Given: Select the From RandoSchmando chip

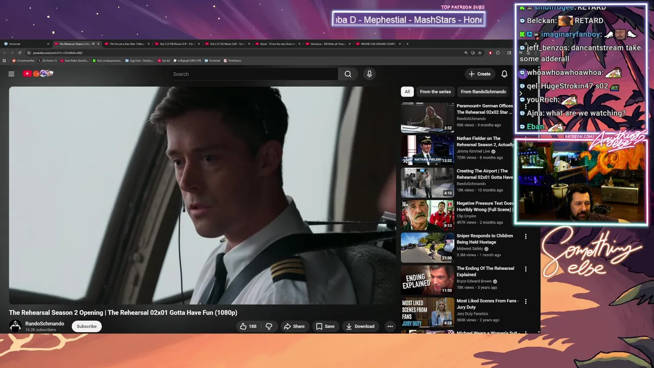Looking at the screenshot, I should [x=483, y=91].
